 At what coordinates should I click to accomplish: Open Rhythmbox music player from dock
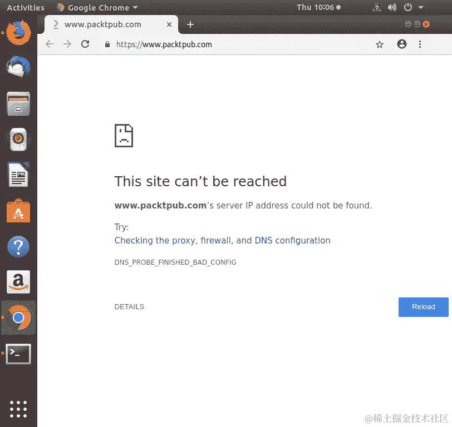point(18,140)
